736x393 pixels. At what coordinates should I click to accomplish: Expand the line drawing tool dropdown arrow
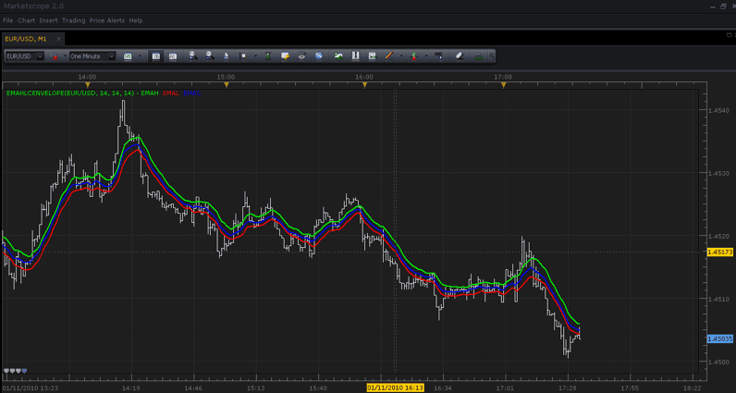(401, 55)
